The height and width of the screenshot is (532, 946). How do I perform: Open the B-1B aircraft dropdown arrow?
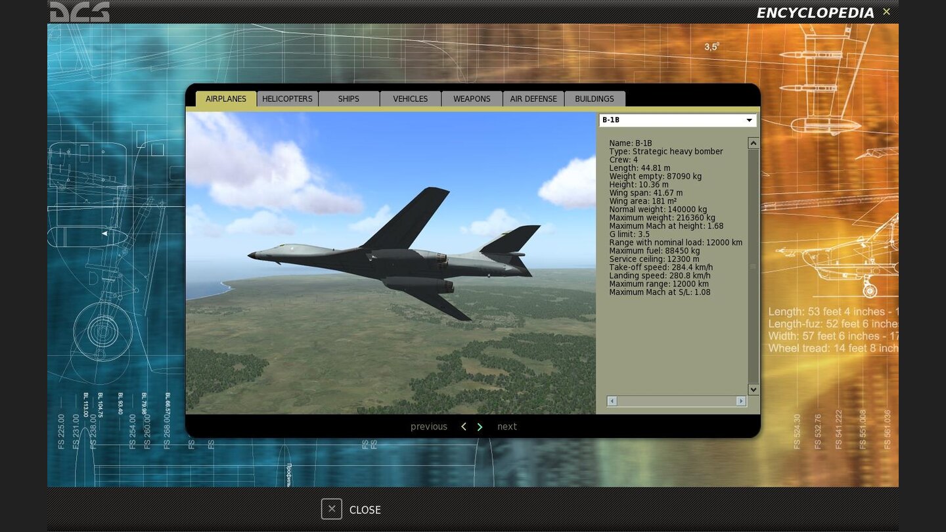pyautogui.click(x=749, y=120)
